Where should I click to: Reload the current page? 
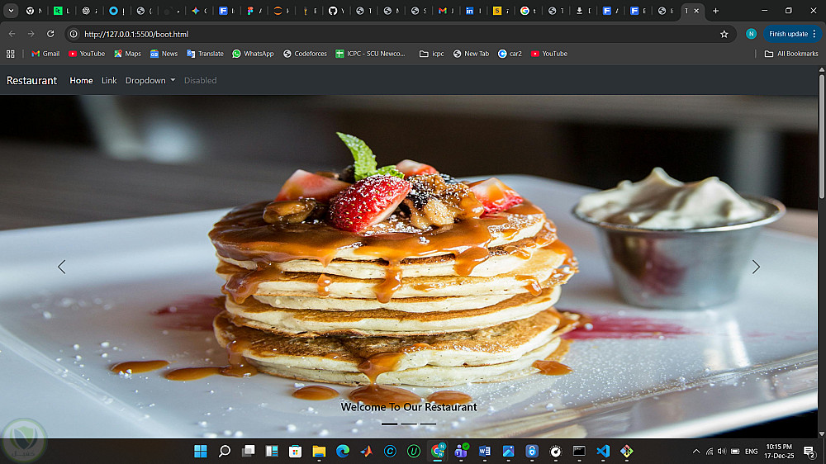click(x=50, y=34)
